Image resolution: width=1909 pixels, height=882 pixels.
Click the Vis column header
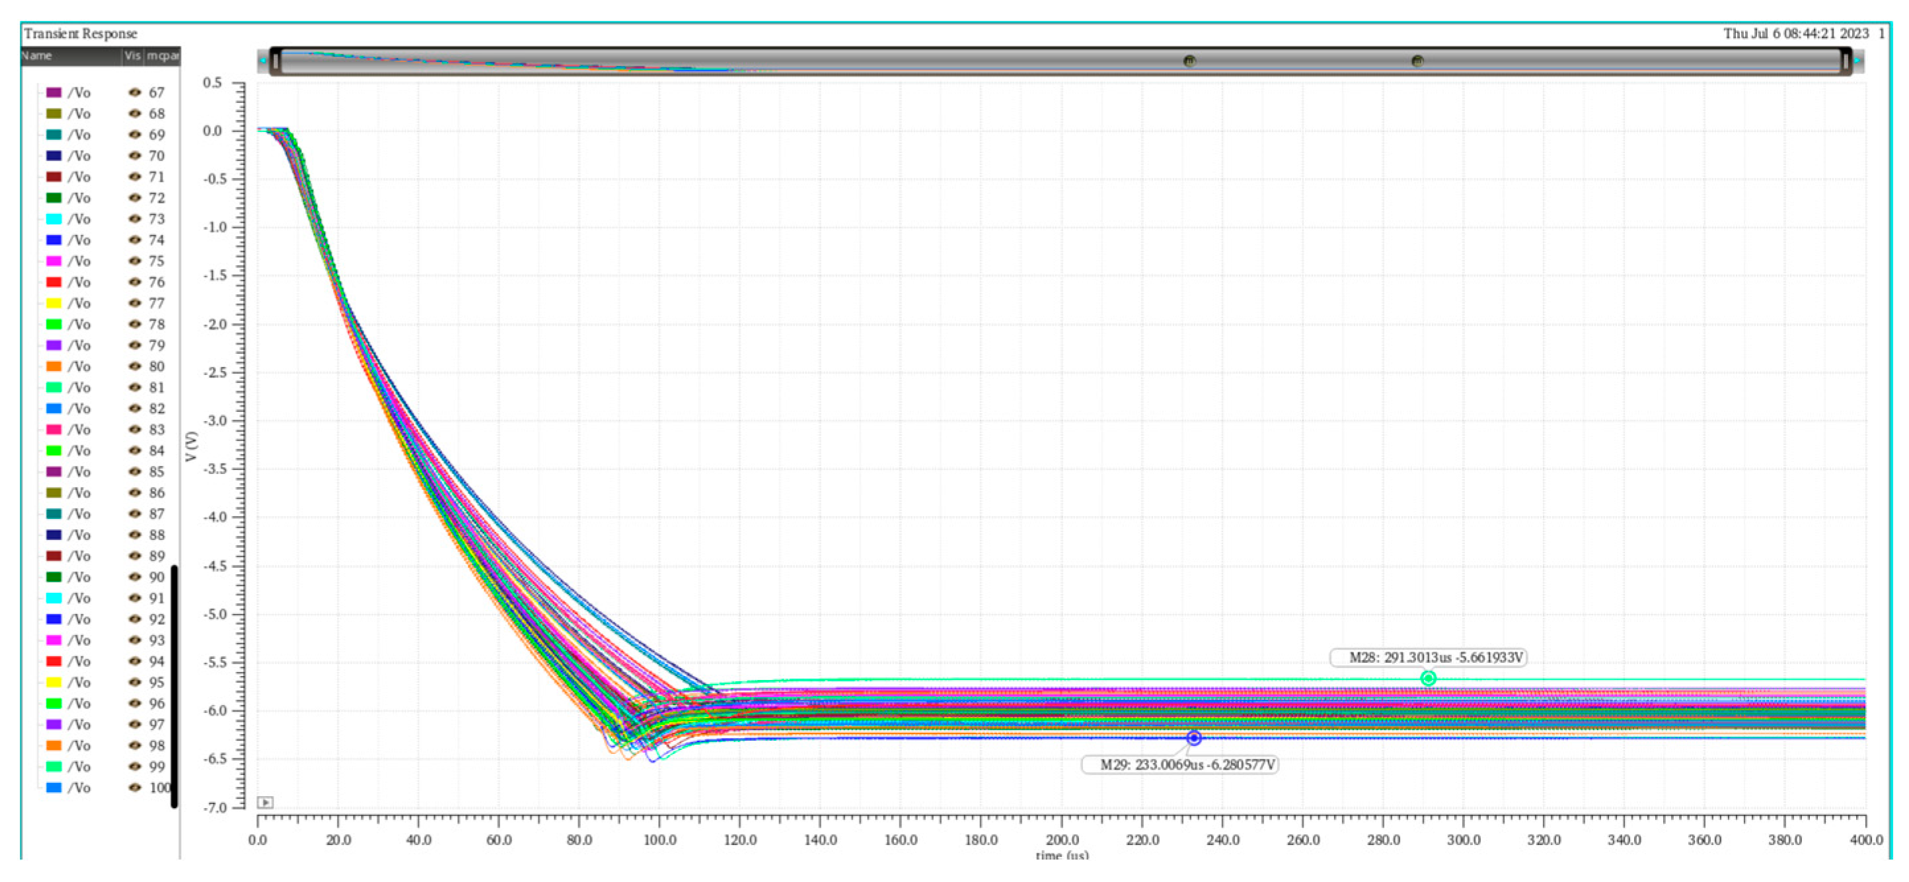(132, 55)
